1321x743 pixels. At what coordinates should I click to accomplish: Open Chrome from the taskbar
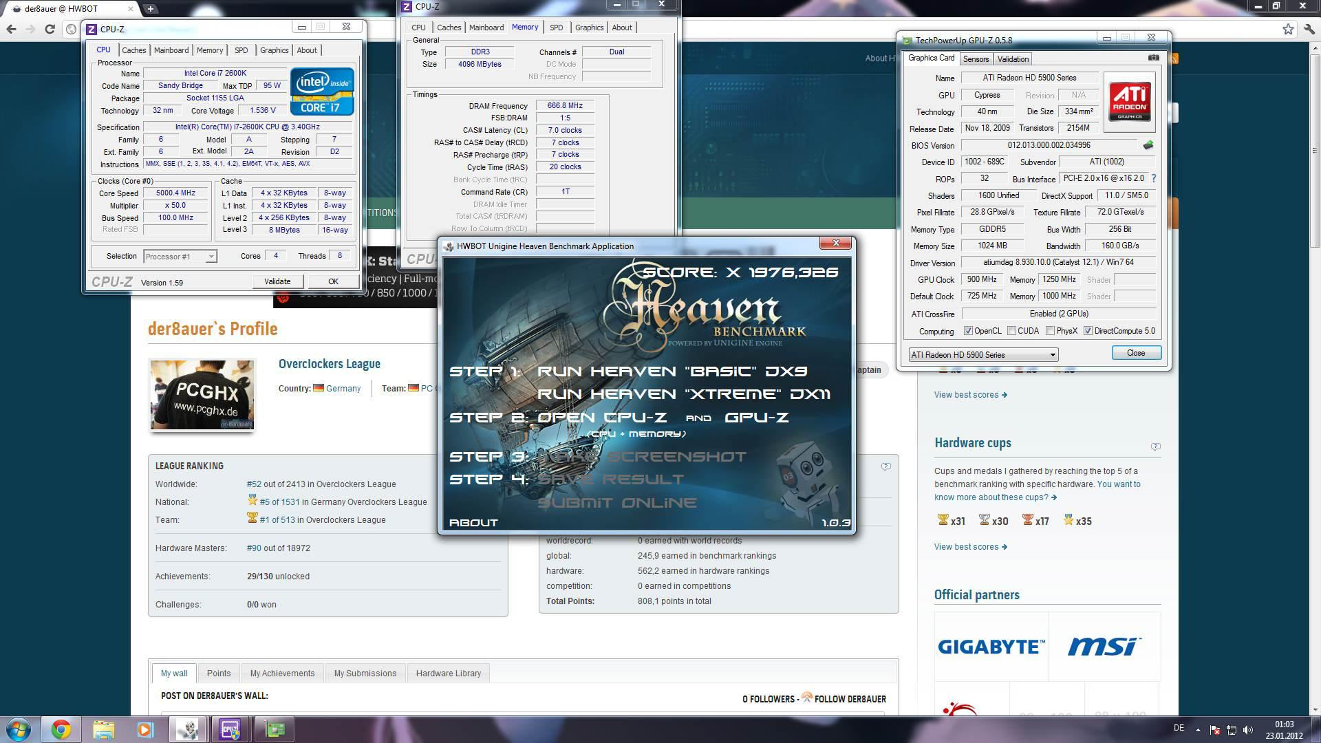click(61, 729)
